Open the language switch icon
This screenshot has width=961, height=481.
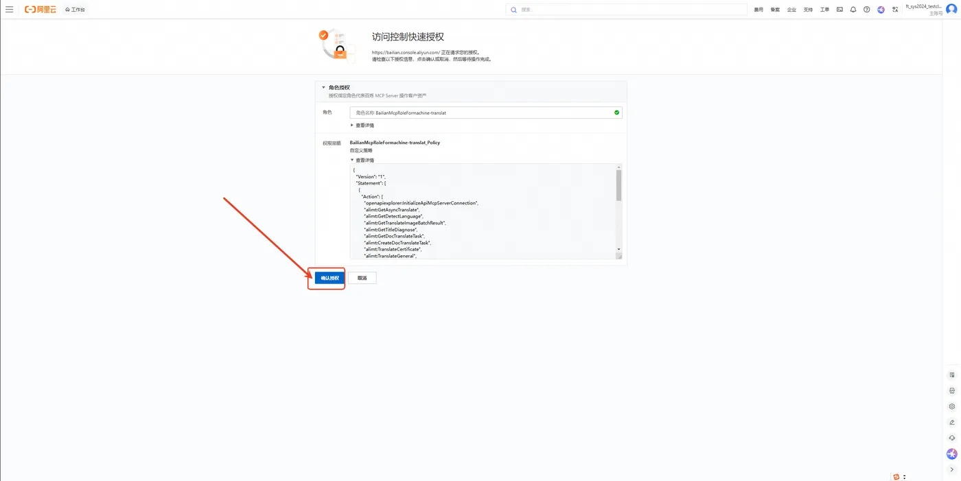895,10
